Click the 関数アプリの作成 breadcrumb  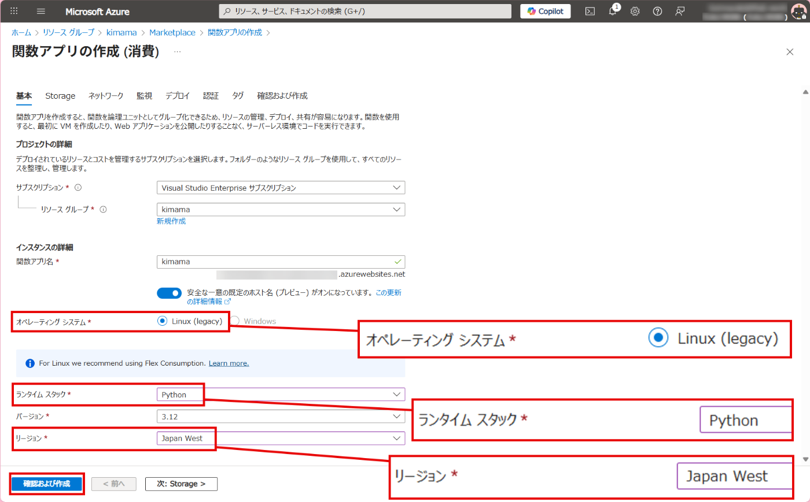[x=235, y=32]
